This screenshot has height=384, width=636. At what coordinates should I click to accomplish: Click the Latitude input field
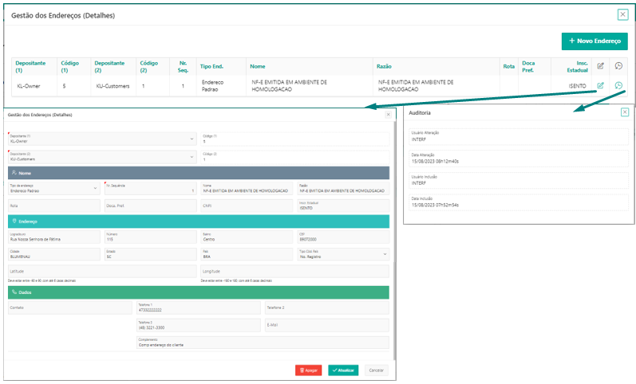coord(102,272)
